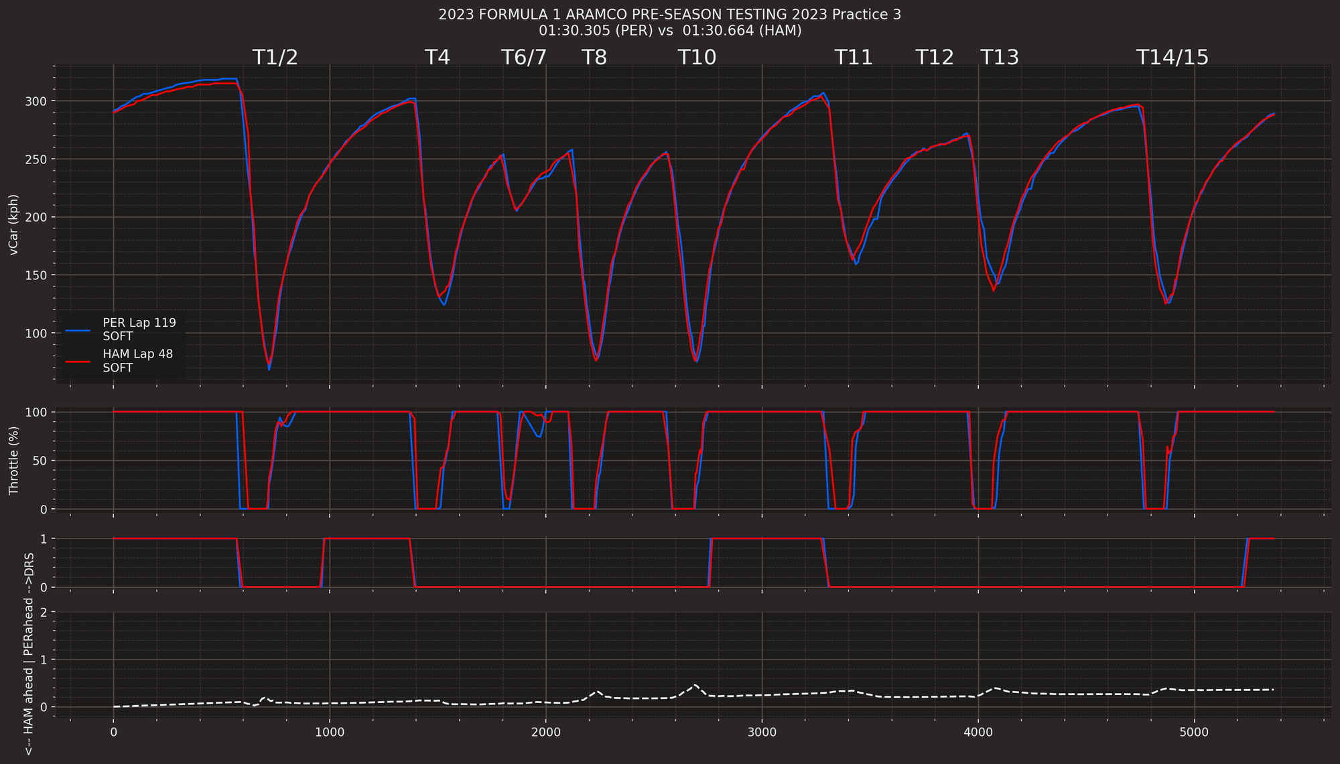Select the T4 turn marker label

[x=439, y=58]
